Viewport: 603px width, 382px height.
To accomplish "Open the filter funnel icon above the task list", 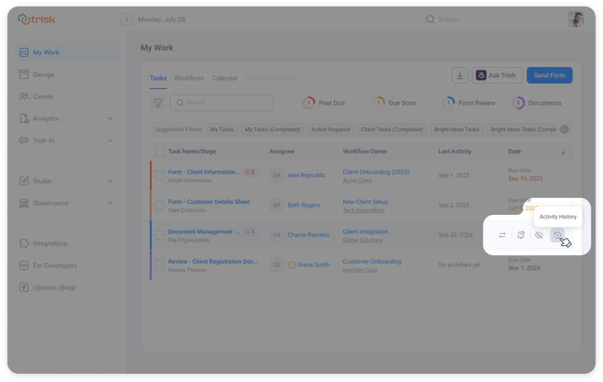I will click(x=158, y=102).
